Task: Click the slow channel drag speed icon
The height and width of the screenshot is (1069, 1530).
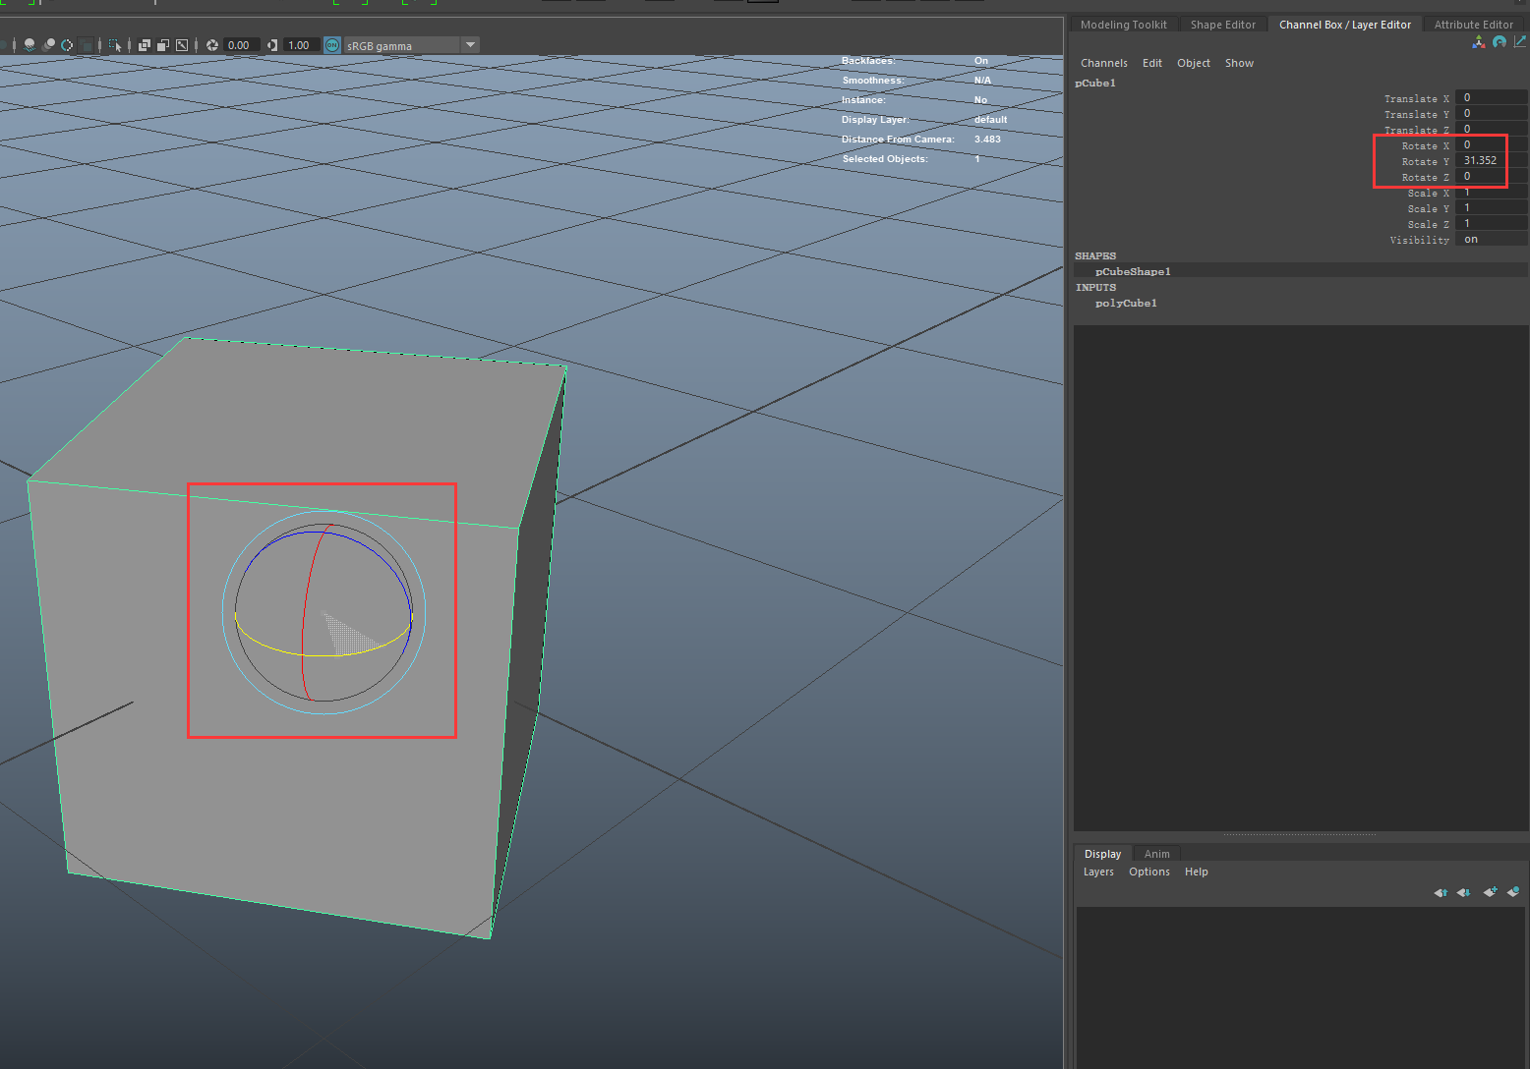Action: point(1499,42)
